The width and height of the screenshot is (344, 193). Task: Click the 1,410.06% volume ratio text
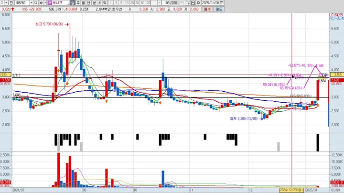(70, 9)
